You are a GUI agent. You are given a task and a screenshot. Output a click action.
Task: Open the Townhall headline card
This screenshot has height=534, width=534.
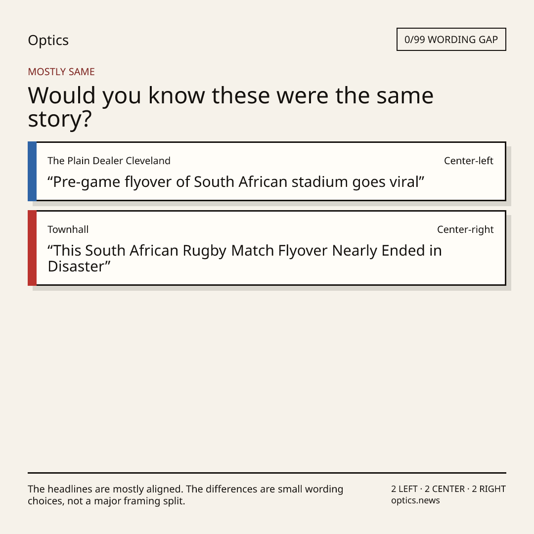tap(267, 248)
